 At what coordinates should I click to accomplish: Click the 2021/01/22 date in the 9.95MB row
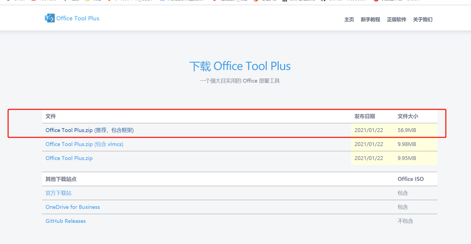369,158
